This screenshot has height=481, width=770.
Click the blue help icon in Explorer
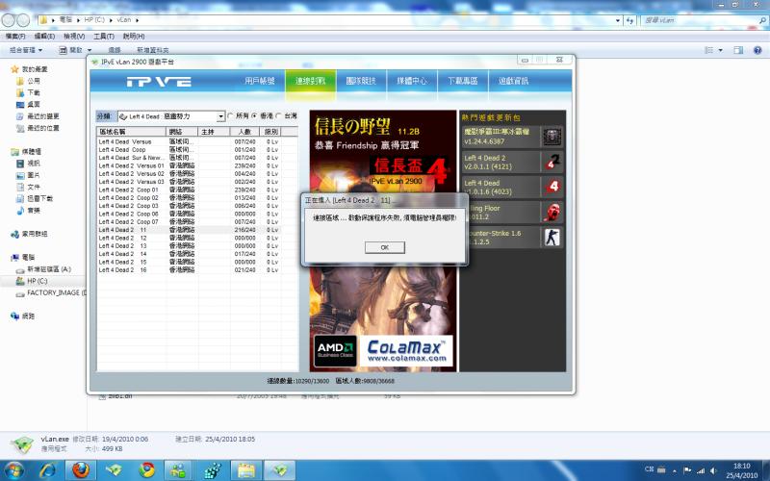pos(757,50)
